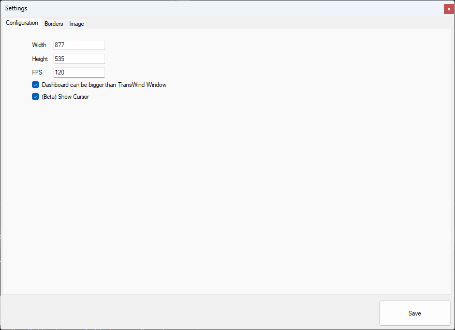The image size is (455, 330).
Task: Click into the Width input field
Action: pos(79,45)
